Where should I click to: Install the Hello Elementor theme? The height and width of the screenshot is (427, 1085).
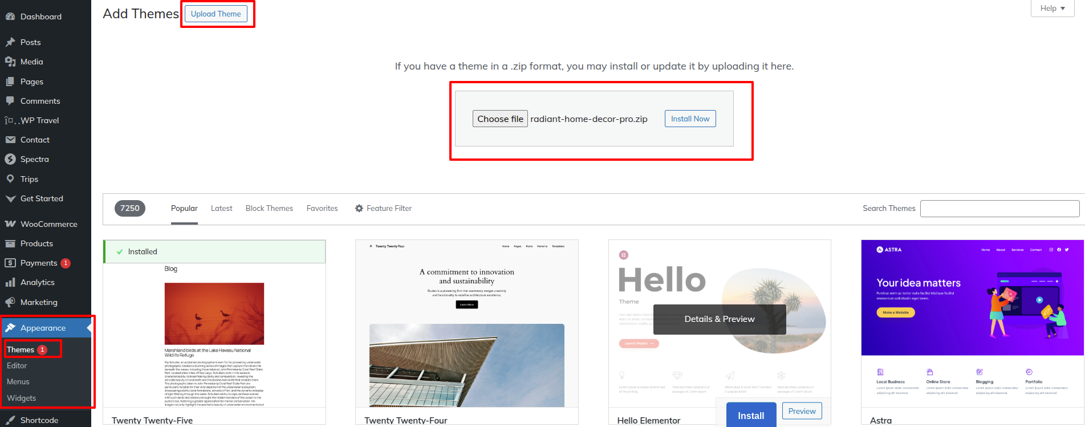751,415
